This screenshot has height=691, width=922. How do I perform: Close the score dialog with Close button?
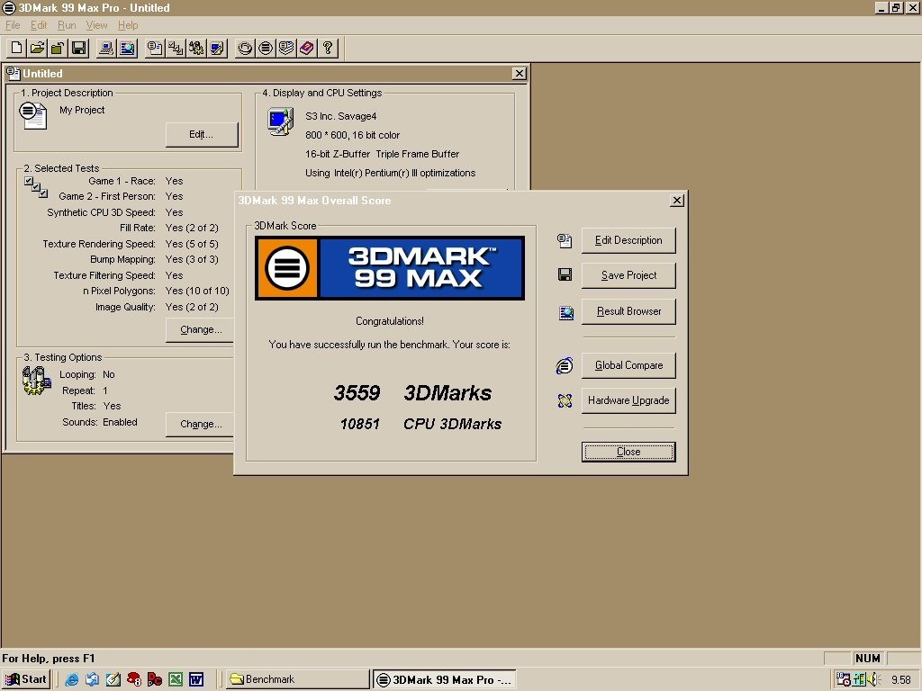628,452
